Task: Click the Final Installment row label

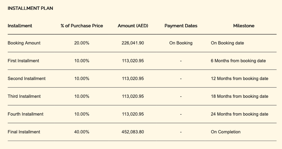Action: click(24, 132)
